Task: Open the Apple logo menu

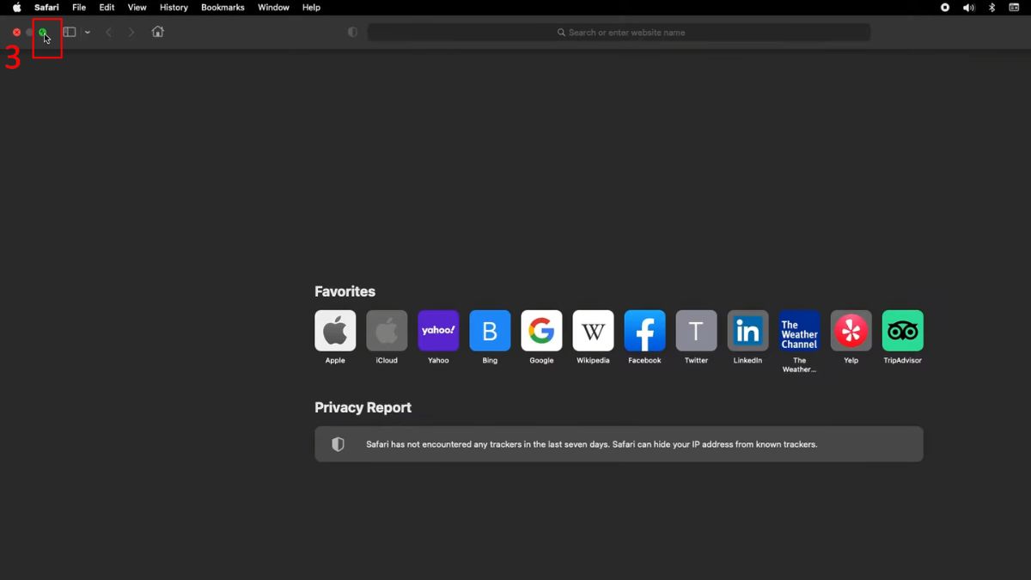Action: (x=16, y=8)
